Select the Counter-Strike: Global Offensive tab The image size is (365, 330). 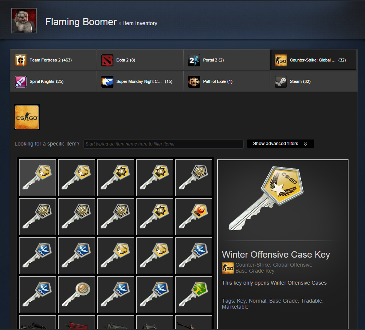tap(313, 60)
